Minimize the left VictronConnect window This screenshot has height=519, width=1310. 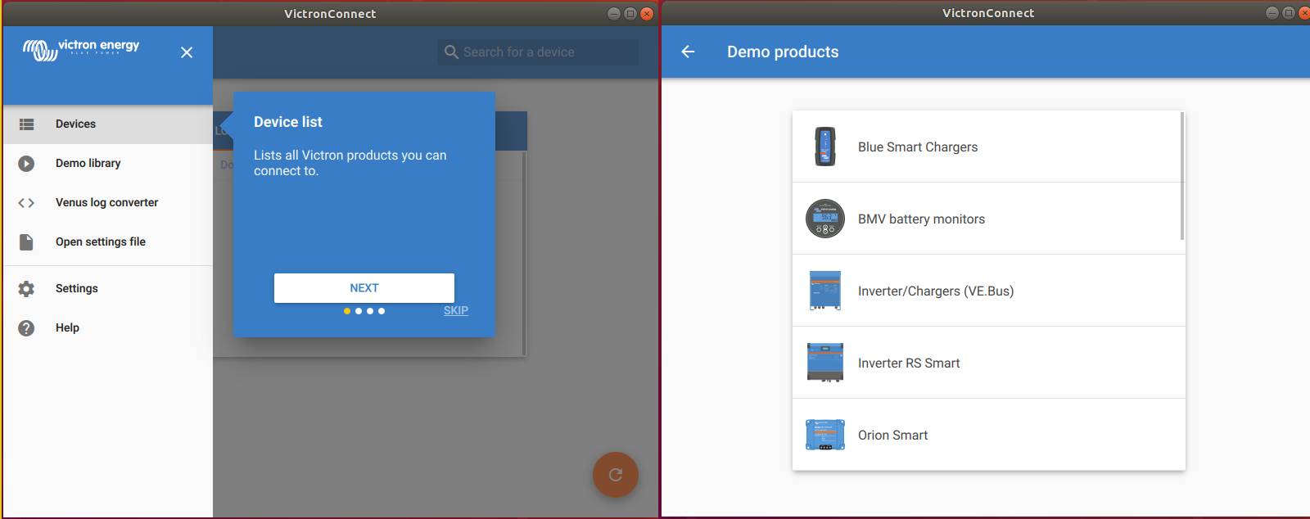coord(614,13)
